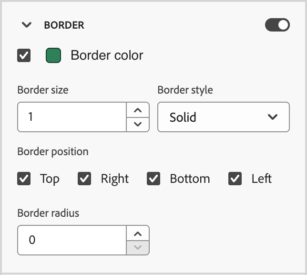Viewport: 307px width, 275px height.
Task: Uncheck the Left border position
Action: (x=235, y=179)
